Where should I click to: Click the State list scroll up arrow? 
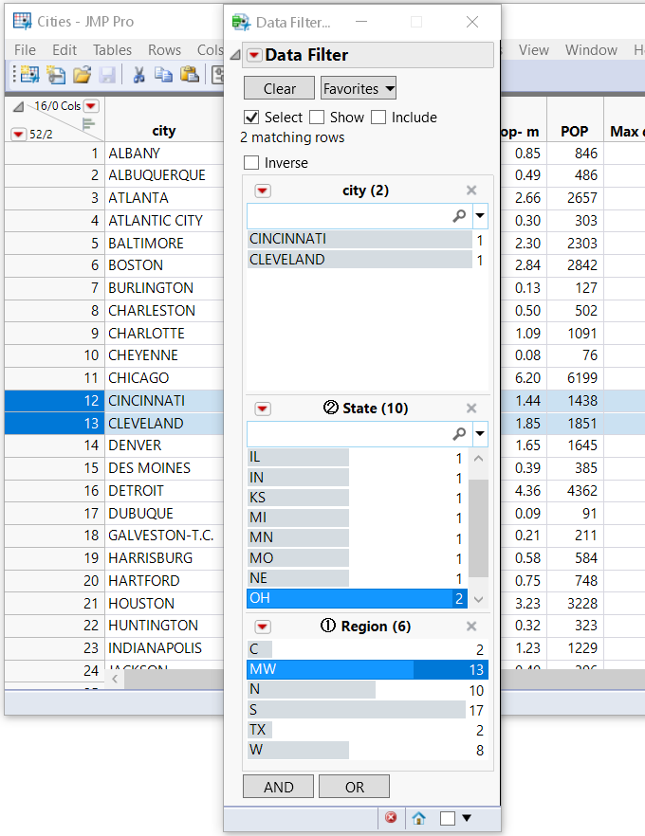click(x=479, y=459)
